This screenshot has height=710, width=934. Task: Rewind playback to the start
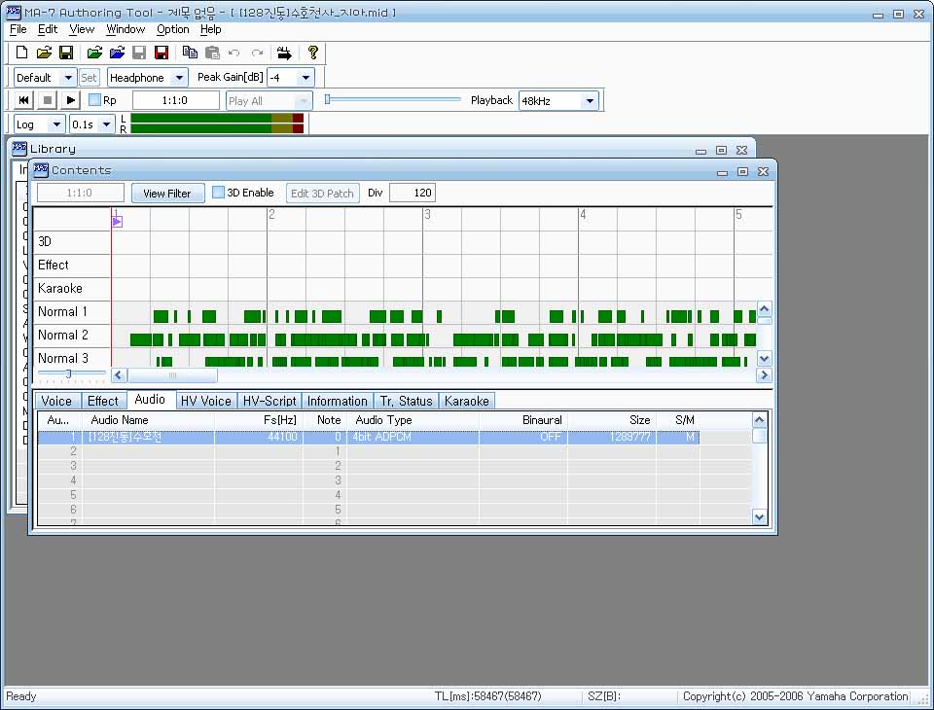pos(23,100)
